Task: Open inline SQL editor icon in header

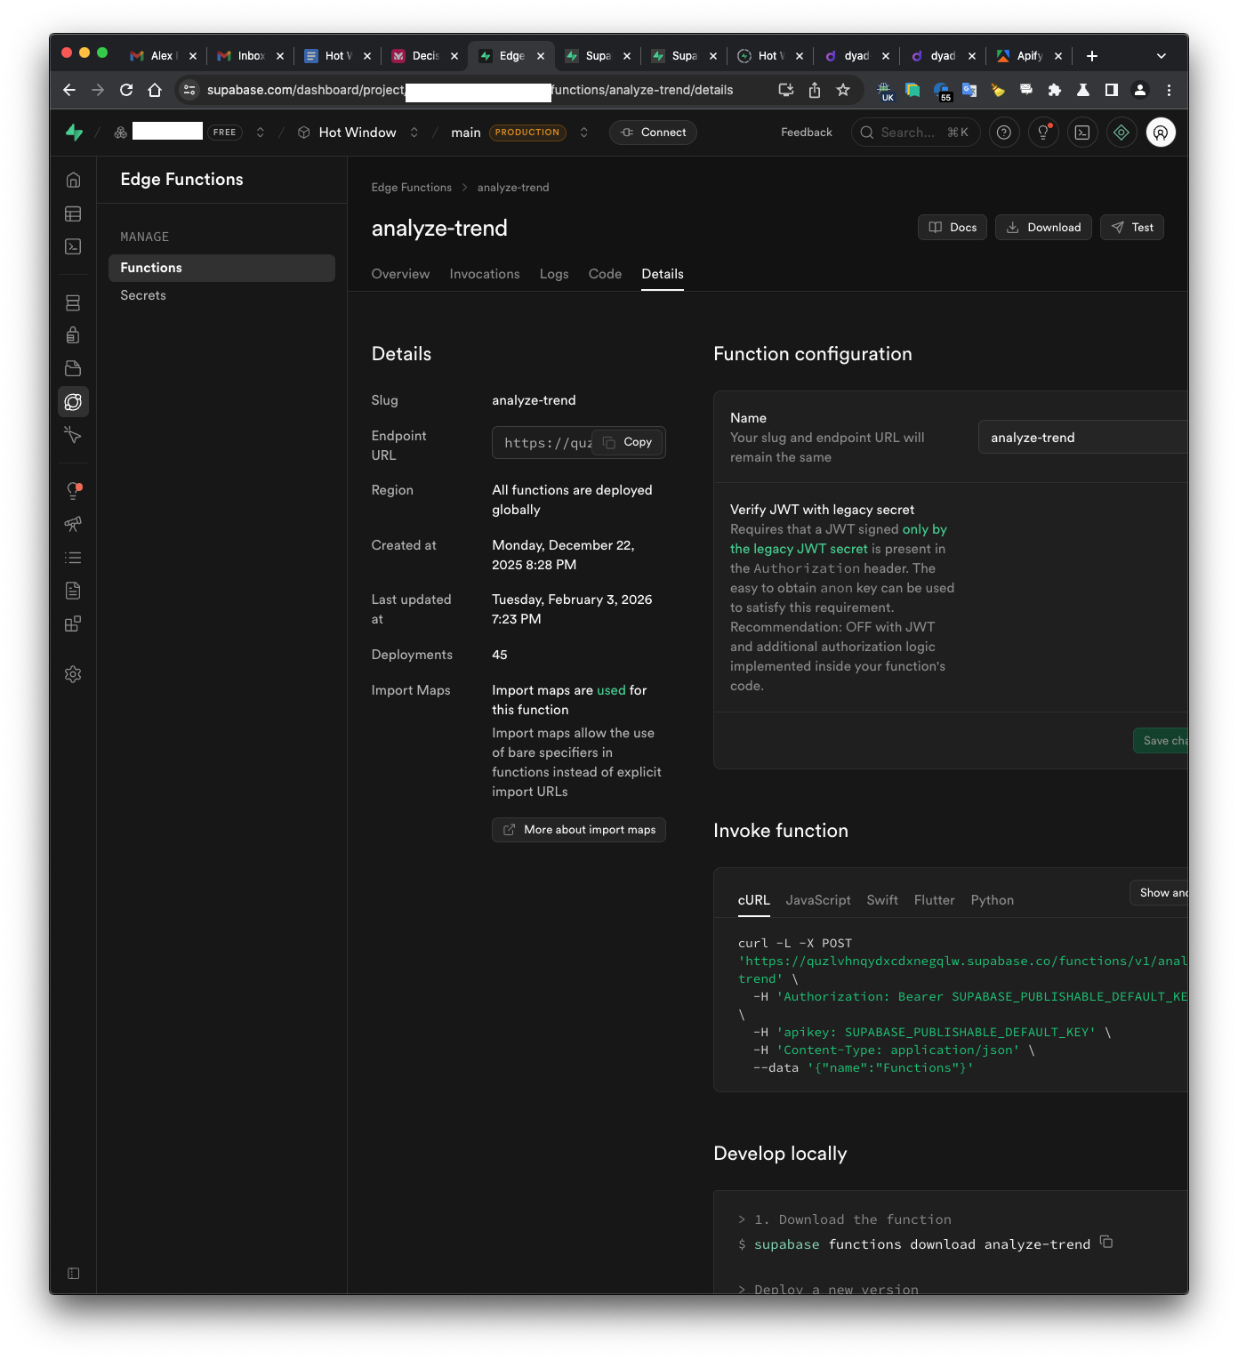Action: (1082, 133)
